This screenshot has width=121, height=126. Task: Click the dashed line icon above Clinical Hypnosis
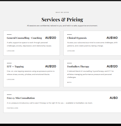[69, 34]
